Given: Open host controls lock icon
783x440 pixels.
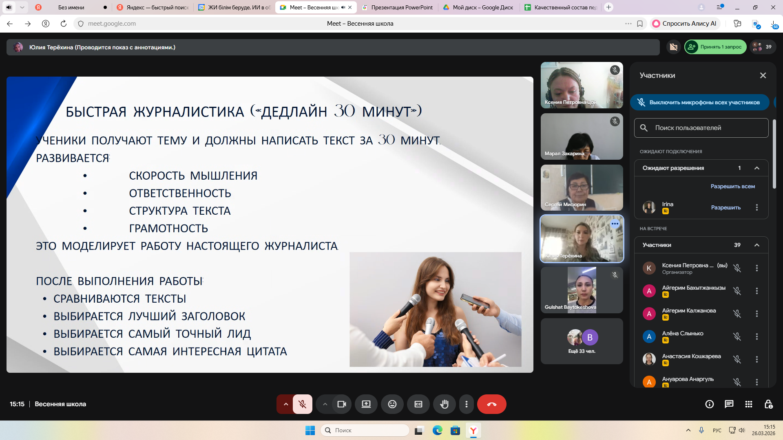Looking at the screenshot, I should tap(768, 404).
